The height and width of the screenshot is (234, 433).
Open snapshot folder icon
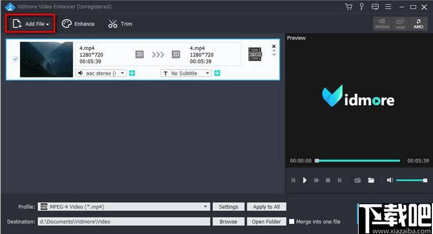click(x=371, y=180)
